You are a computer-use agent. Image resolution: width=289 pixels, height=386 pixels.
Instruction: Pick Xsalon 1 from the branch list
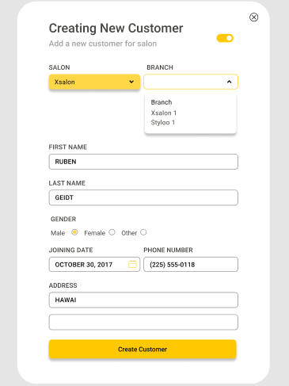click(164, 113)
